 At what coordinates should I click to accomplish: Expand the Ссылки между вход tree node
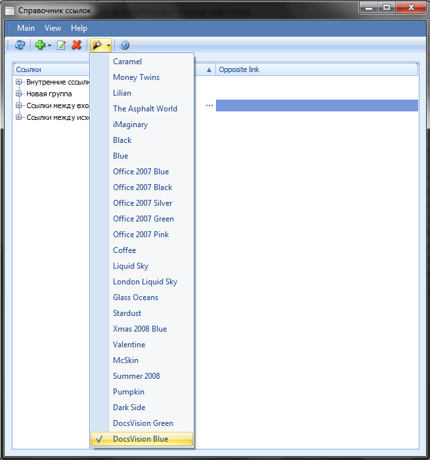[x=18, y=105]
